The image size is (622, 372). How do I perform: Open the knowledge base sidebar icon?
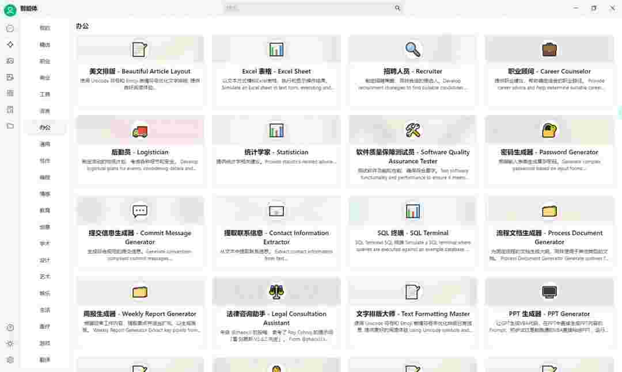(10, 110)
